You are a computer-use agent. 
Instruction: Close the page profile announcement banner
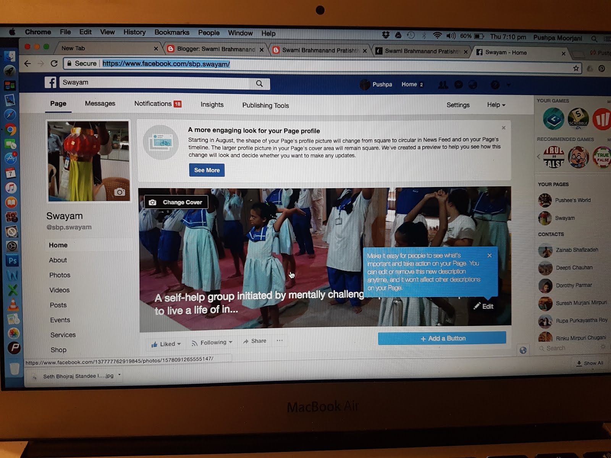click(x=503, y=128)
